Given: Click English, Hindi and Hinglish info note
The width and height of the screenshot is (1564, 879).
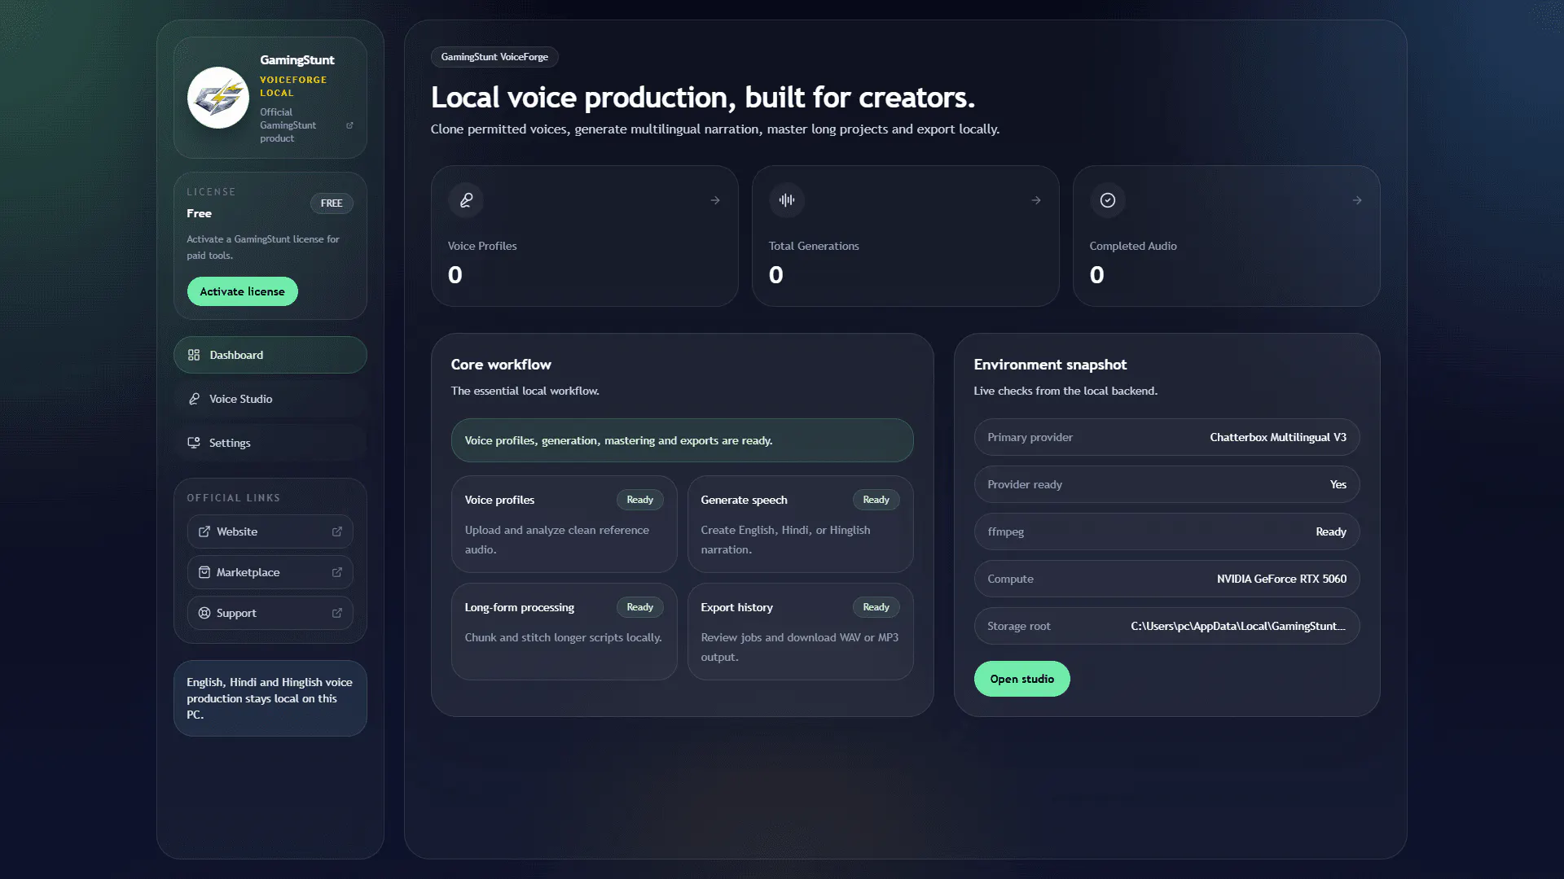Looking at the screenshot, I should tap(270, 698).
